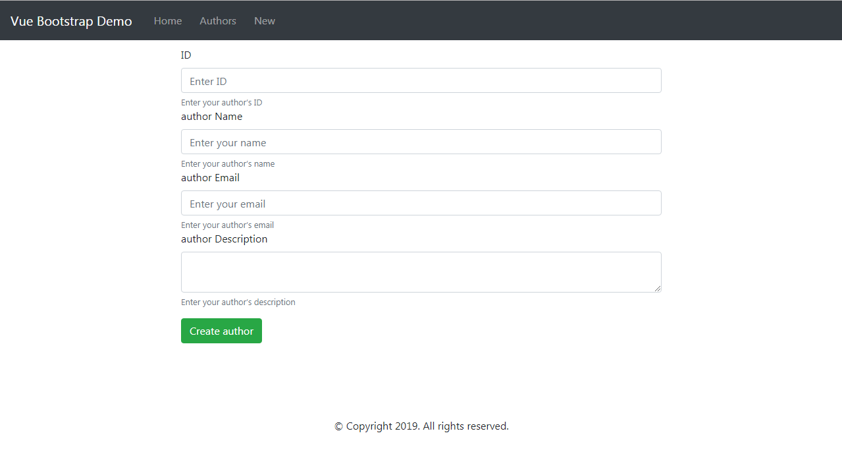Viewport: 842px width, 454px height.
Task: Focus the Enter ID input field
Action: 421,80
